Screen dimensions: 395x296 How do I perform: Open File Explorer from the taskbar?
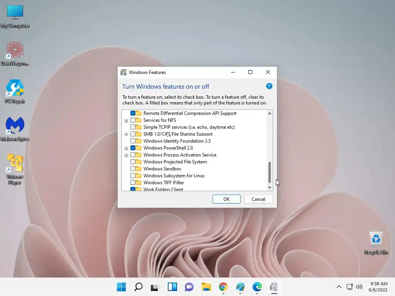click(206, 287)
